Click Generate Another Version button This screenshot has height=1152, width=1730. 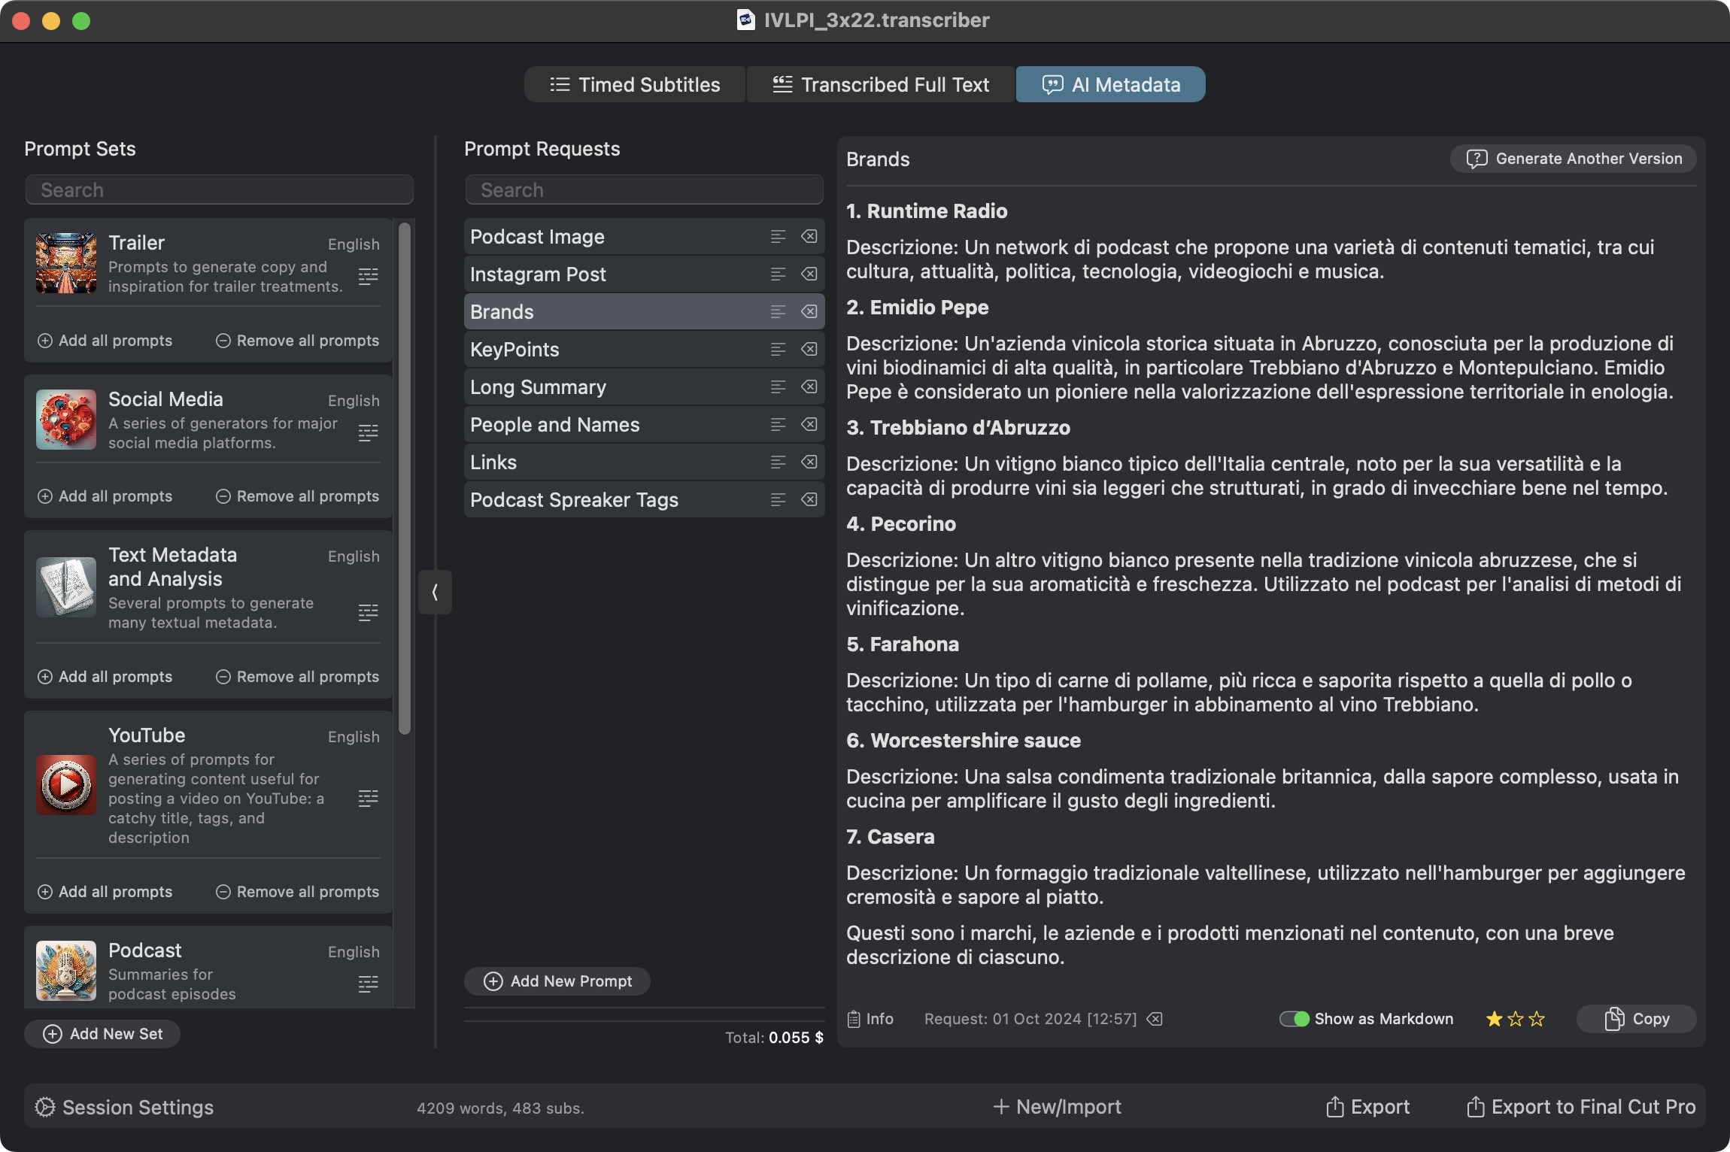click(x=1573, y=159)
